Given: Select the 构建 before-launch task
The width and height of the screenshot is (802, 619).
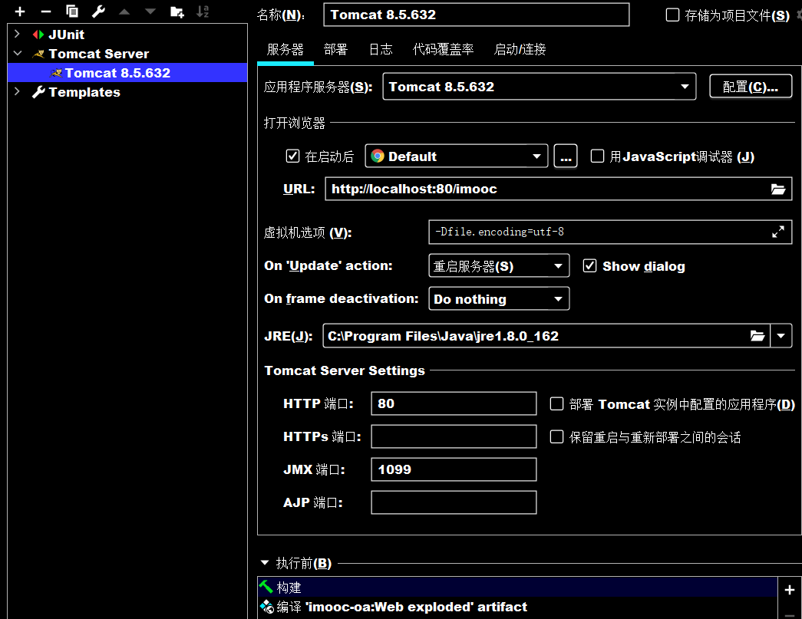Looking at the screenshot, I should 517,588.
